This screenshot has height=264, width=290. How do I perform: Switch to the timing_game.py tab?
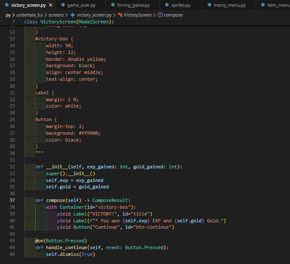pos(134,6)
